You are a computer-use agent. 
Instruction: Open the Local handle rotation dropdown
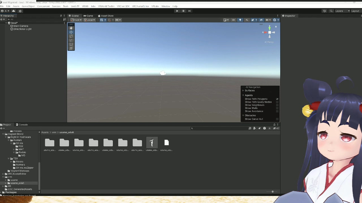[89, 20]
